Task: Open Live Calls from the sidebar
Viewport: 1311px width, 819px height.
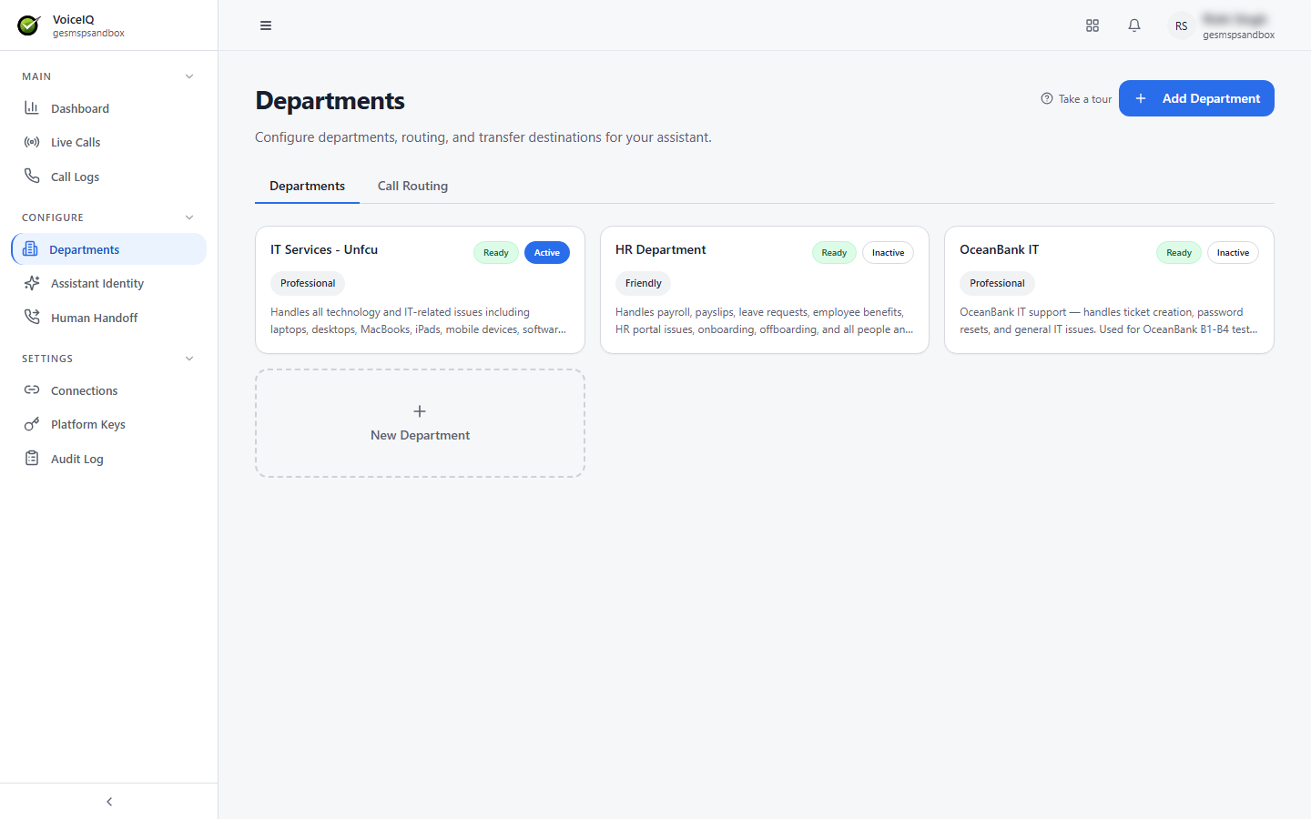Action: point(109,142)
